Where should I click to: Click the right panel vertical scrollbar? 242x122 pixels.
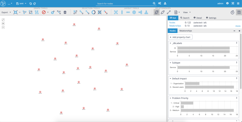point(241,61)
